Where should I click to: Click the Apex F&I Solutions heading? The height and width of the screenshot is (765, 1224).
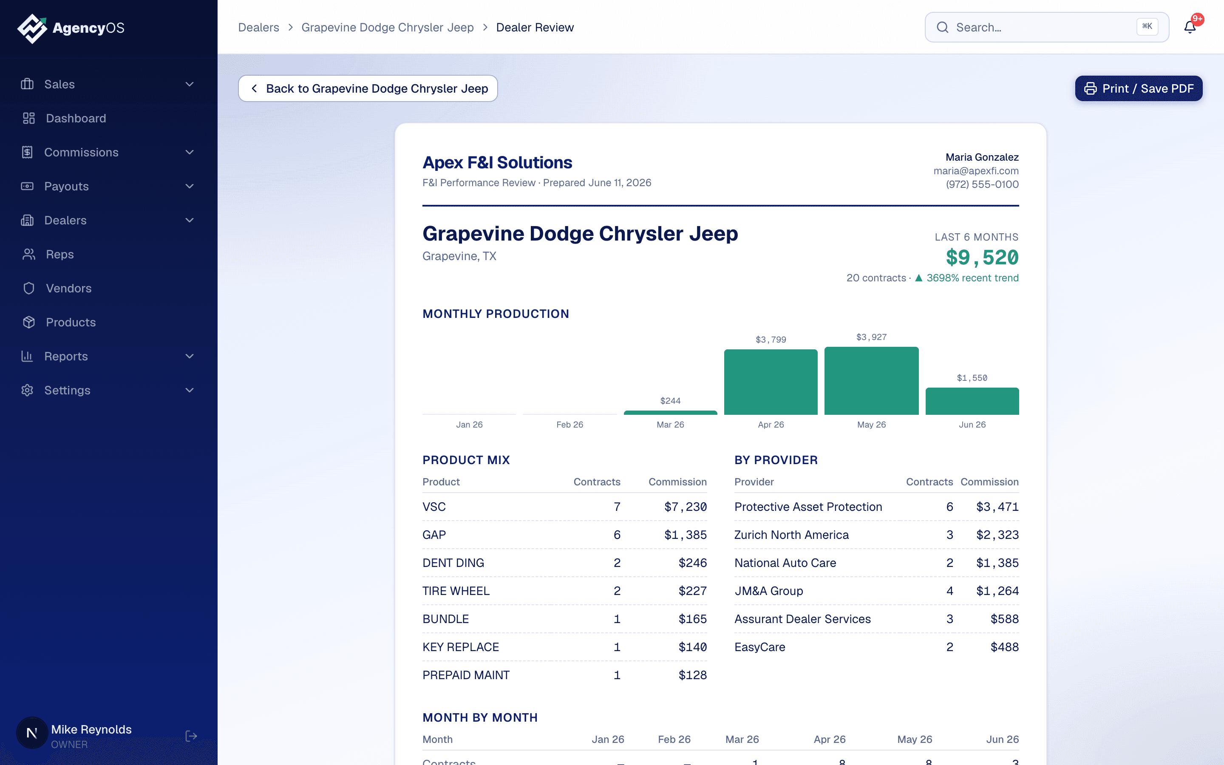[x=497, y=162]
